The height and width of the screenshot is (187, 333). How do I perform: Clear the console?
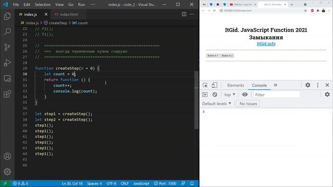coord(215,95)
